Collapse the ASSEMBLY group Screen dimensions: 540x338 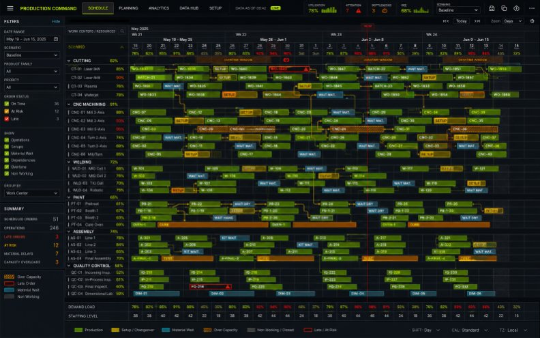(69, 231)
